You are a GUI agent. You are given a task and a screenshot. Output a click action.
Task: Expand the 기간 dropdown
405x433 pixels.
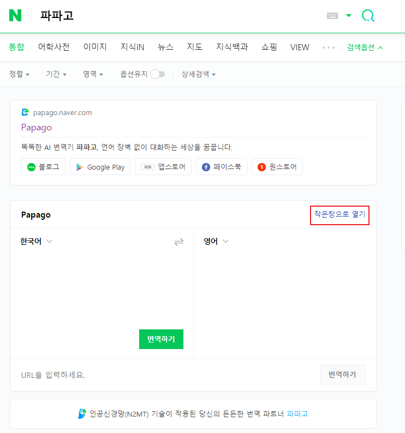56,74
